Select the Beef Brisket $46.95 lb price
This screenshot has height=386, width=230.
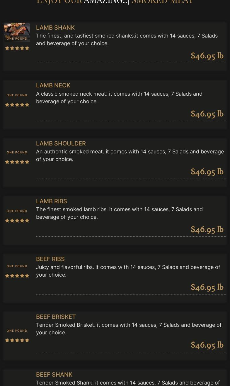207,345
